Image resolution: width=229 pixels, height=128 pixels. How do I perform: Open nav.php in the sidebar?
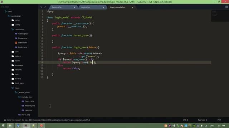click(x=28, y=110)
